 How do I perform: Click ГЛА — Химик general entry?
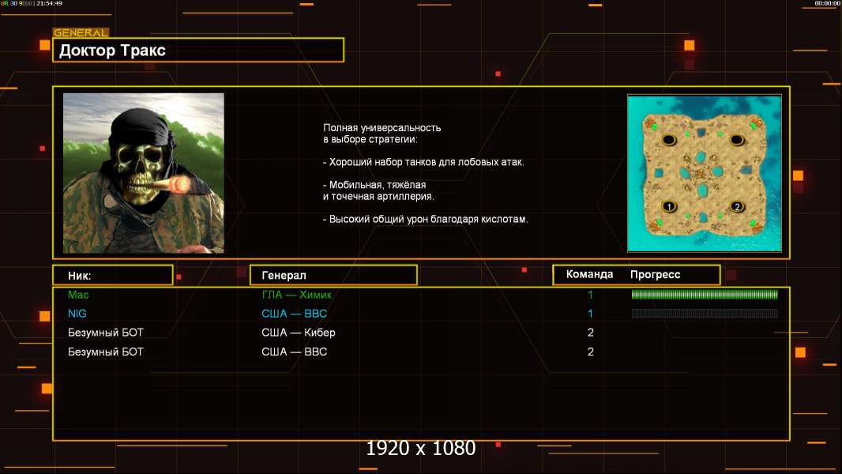[296, 295]
